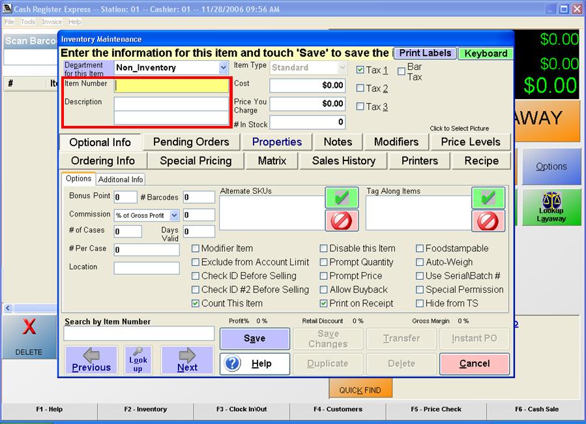Check Disable this Item option
The width and height of the screenshot is (586, 424).
[324, 249]
